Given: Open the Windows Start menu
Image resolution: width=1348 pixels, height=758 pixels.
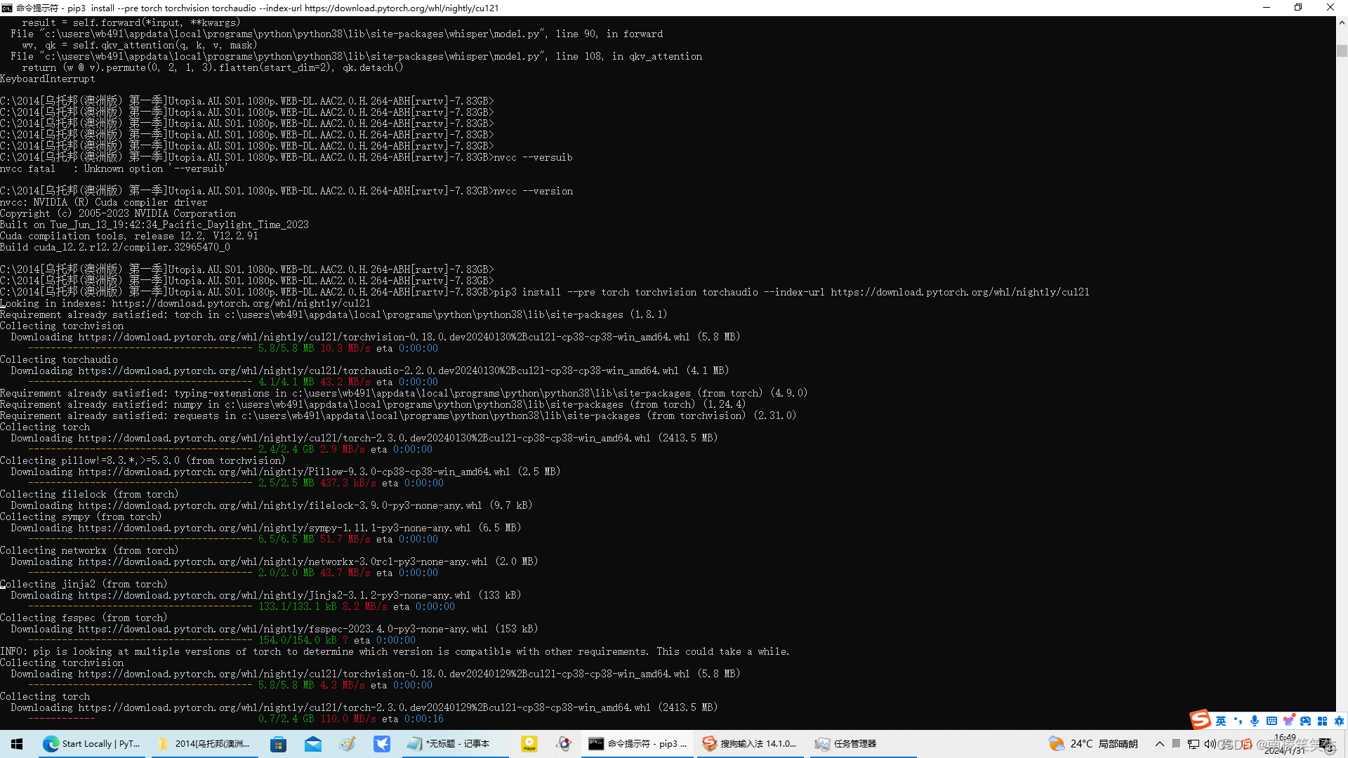Looking at the screenshot, I should coord(17,744).
